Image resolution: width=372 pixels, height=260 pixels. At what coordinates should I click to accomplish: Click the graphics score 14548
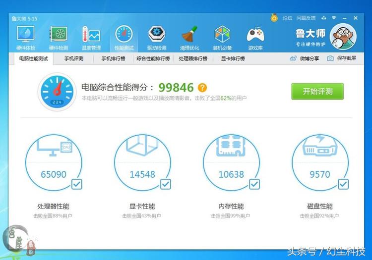[x=142, y=174]
